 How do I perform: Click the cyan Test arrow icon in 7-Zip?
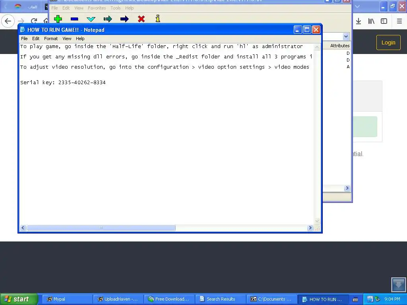pos(91,19)
